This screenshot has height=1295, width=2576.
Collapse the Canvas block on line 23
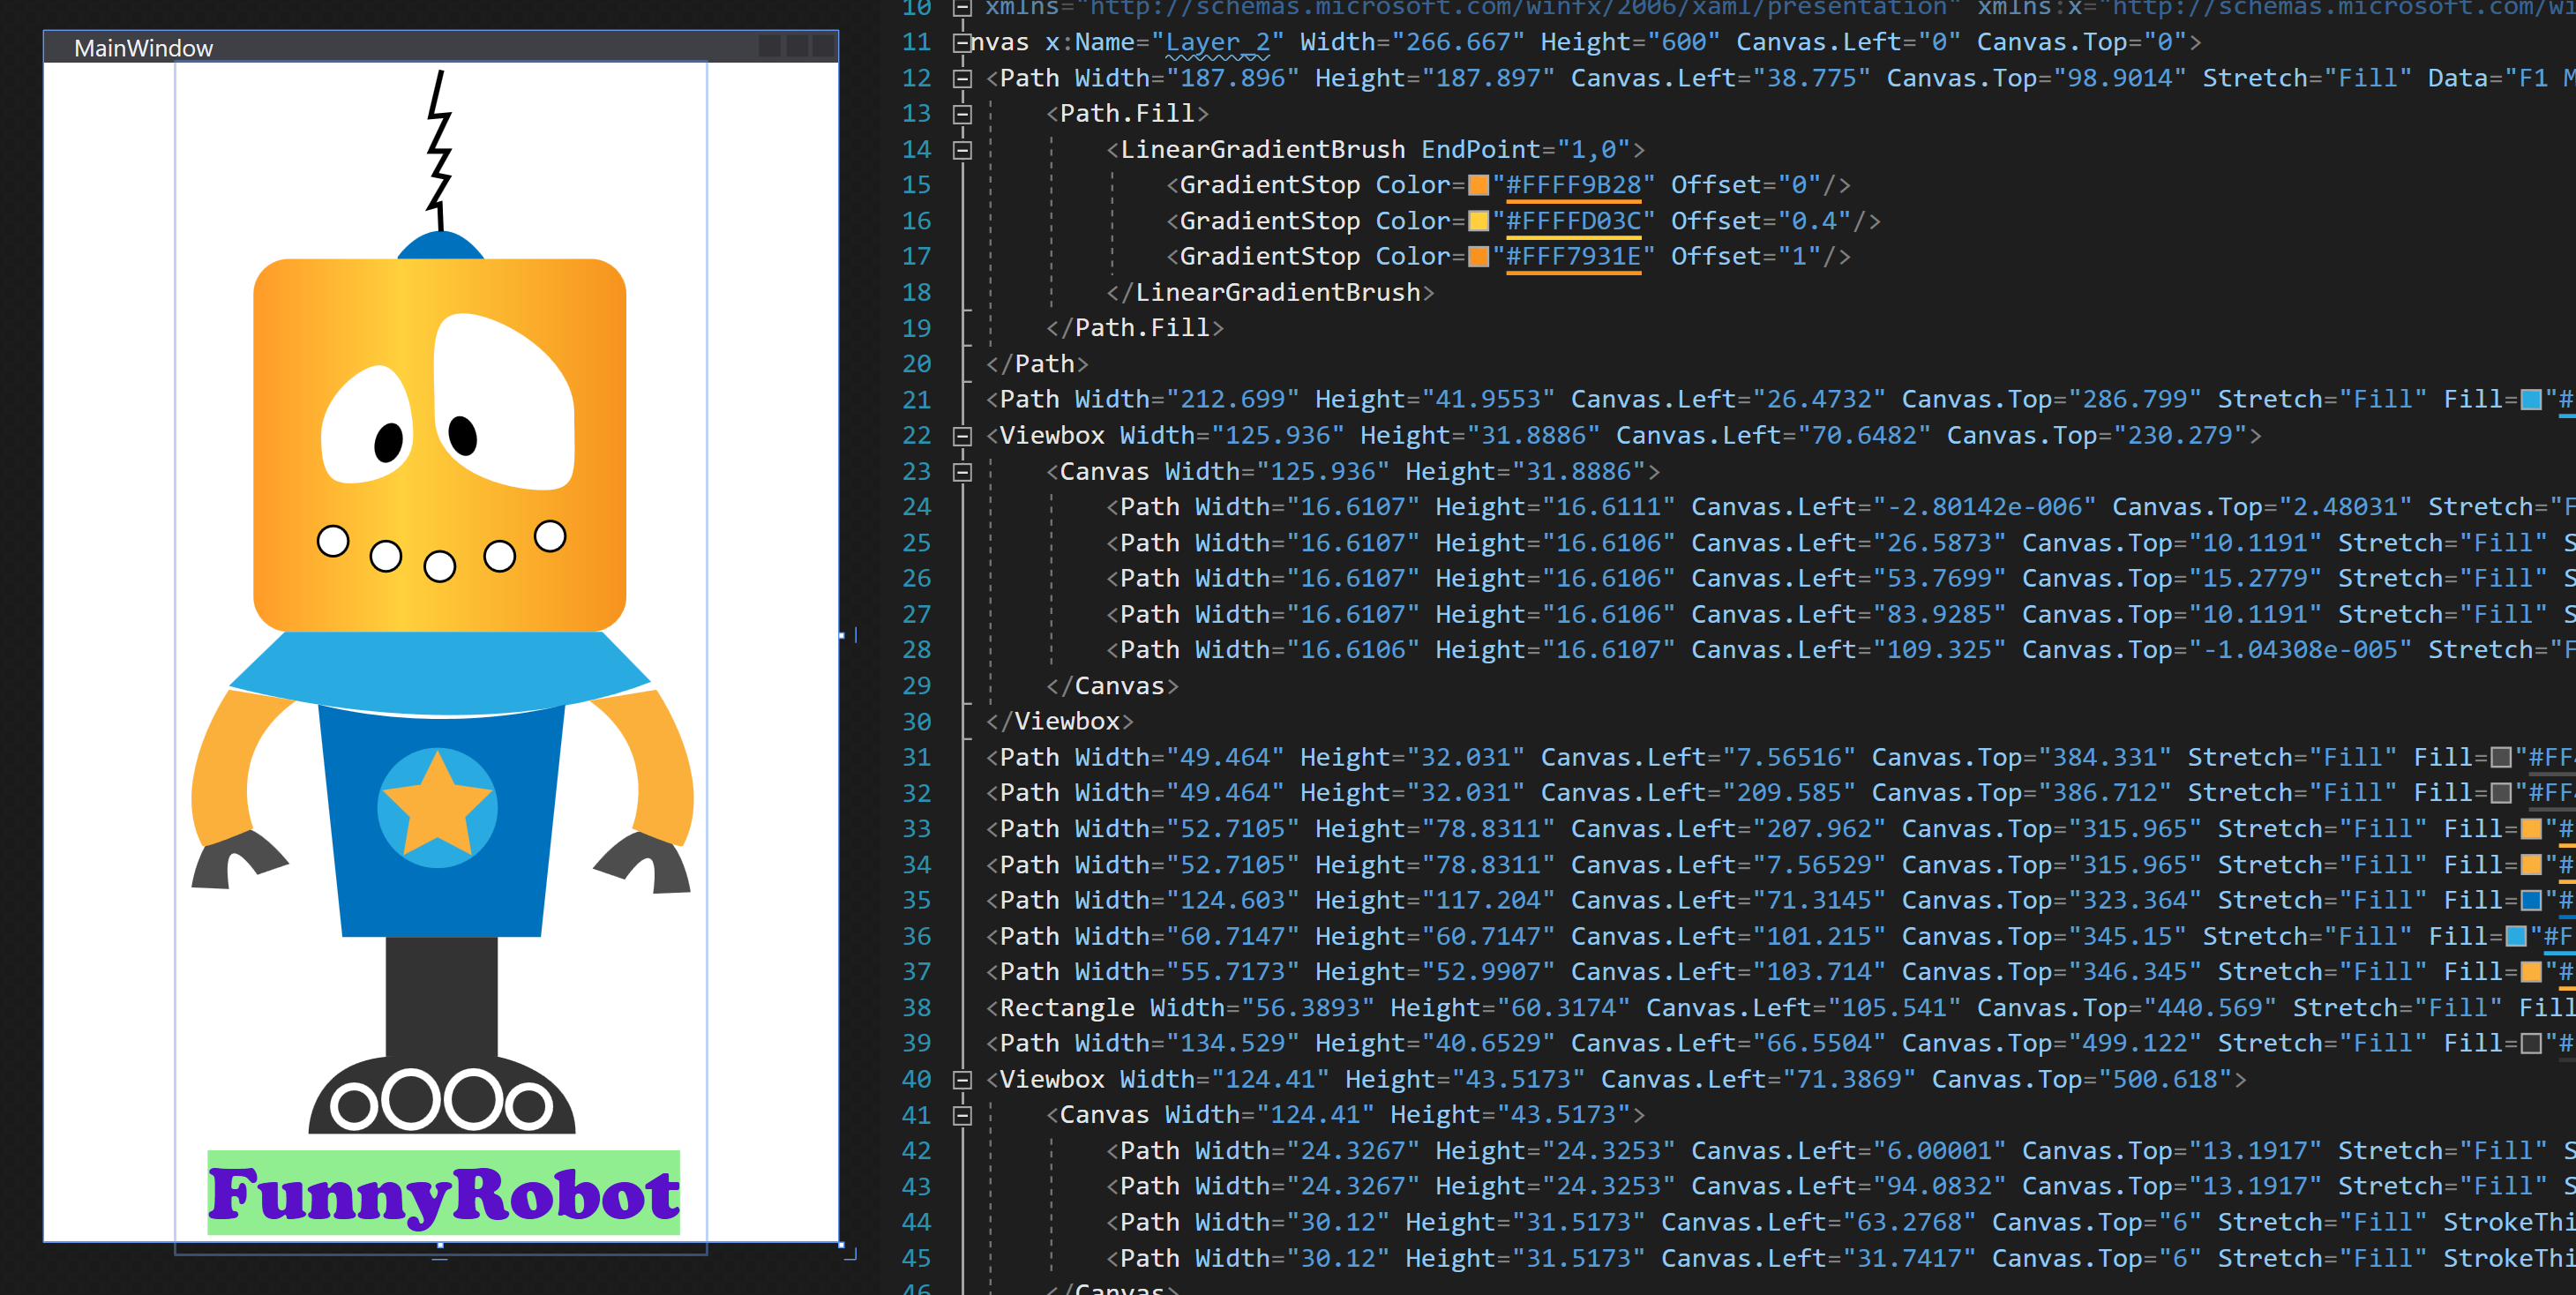coord(962,472)
